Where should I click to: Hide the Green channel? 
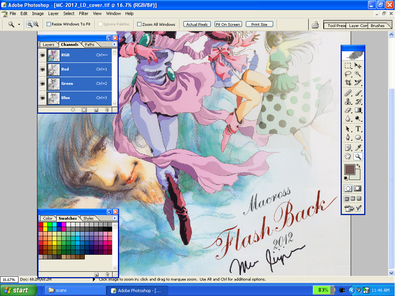point(42,84)
